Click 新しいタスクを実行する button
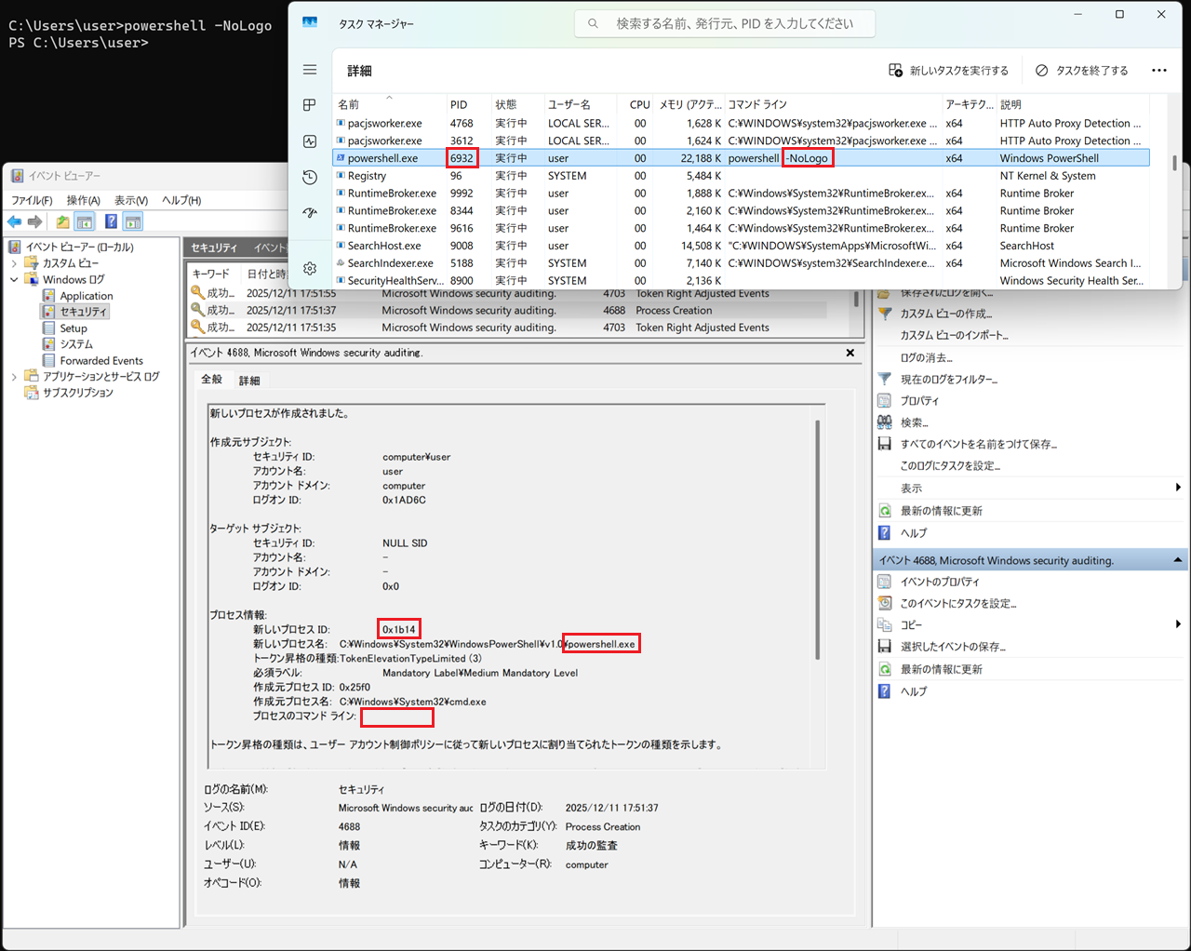The image size is (1191, 951). click(949, 71)
